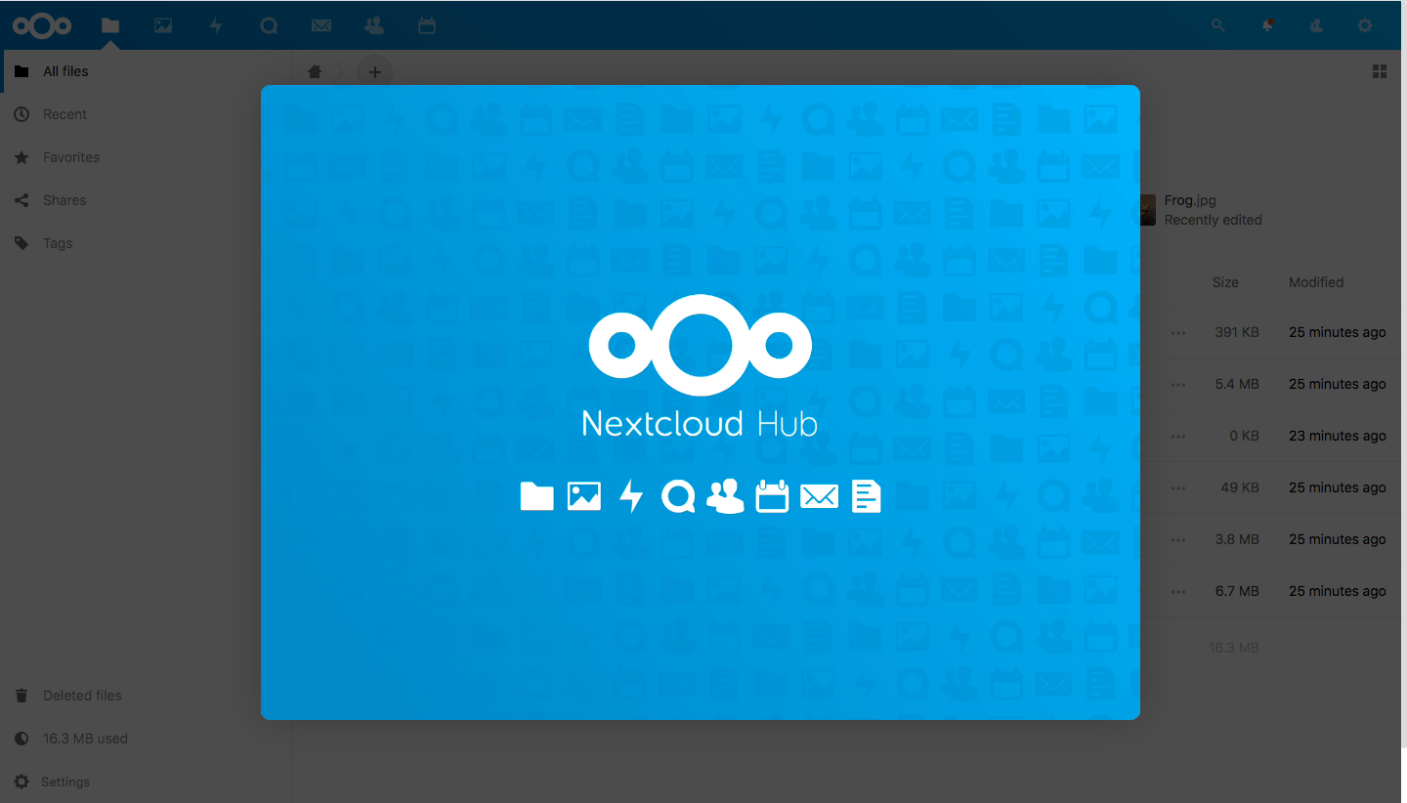Click the Nextcloud logo in header
The width and height of the screenshot is (1407, 803).
42,25
